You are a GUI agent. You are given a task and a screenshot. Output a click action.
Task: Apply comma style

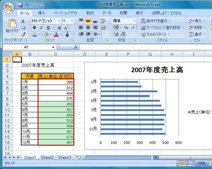[x=133, y=28]
